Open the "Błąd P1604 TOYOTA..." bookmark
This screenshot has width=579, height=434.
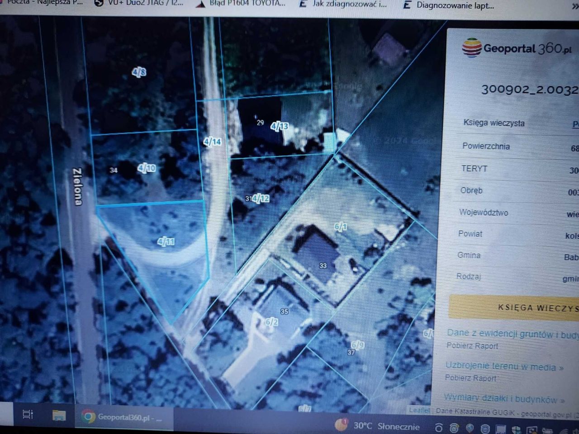coord(242,4)
